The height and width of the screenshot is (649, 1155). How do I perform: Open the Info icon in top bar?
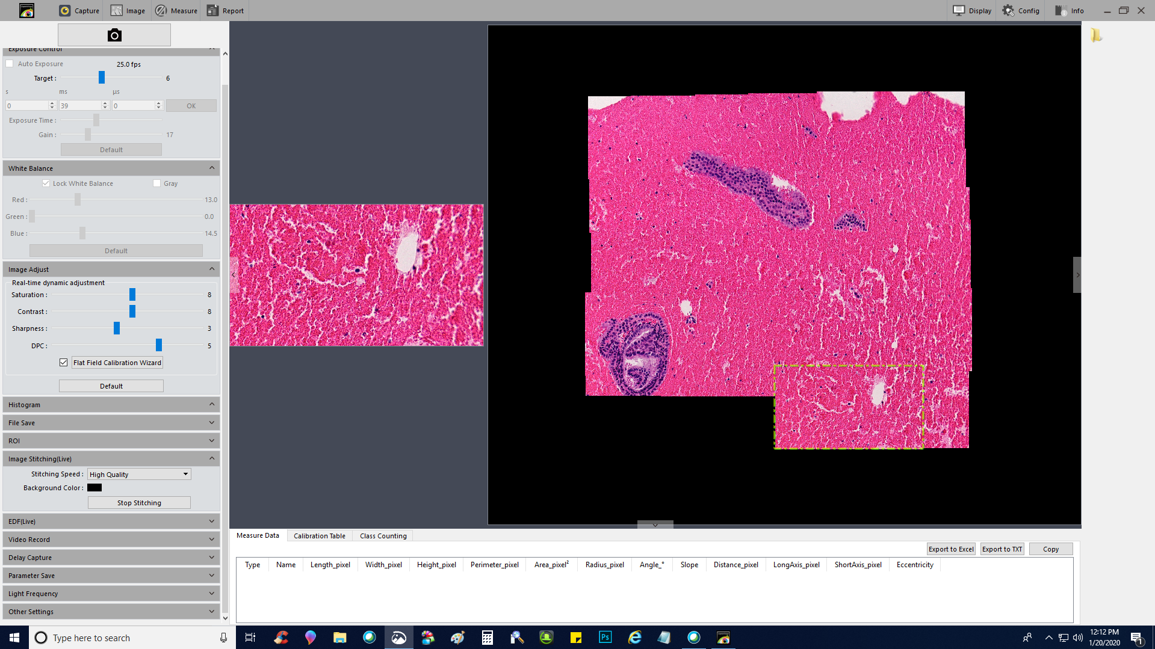pos(1061,11)
